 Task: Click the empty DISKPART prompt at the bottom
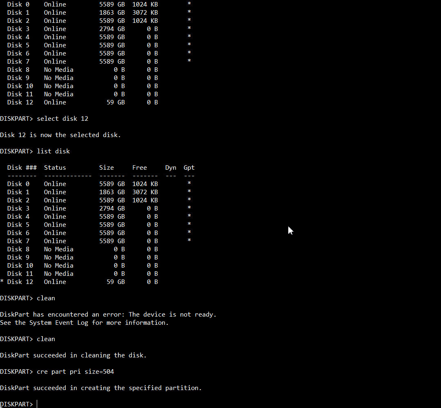pyautogui.click(x=18, y=404)
